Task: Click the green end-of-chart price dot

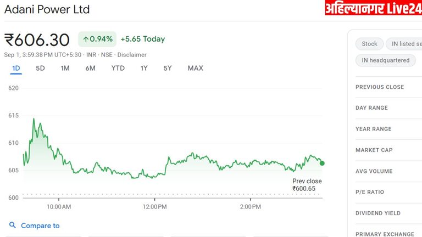Action: (322, 163)
